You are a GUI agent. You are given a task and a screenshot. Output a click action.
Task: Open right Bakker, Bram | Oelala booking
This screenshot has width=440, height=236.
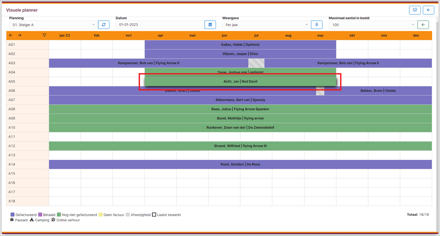coord(378,91)
